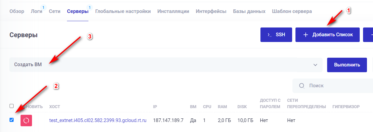The width and height of the screenshot is (373, 132).
Task: Click the search magnifier icon
Action: 301,86
